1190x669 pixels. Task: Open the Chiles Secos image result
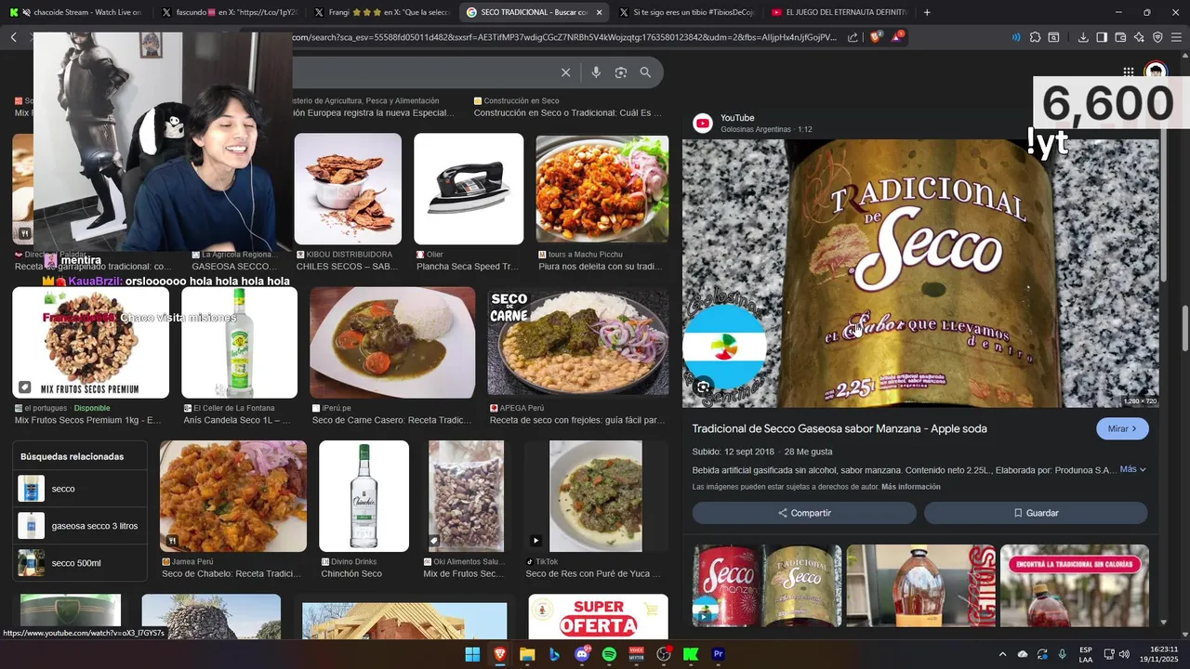[348, 189]
